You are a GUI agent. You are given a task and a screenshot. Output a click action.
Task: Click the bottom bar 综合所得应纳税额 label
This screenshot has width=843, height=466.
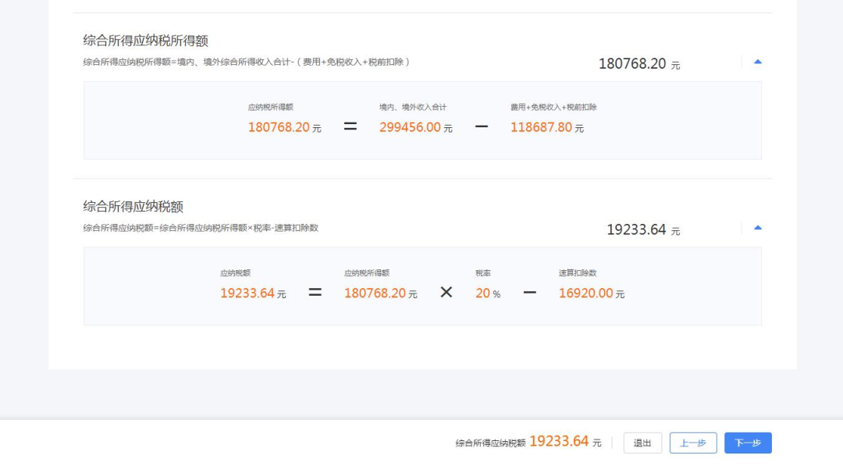[x=490, y=443]
